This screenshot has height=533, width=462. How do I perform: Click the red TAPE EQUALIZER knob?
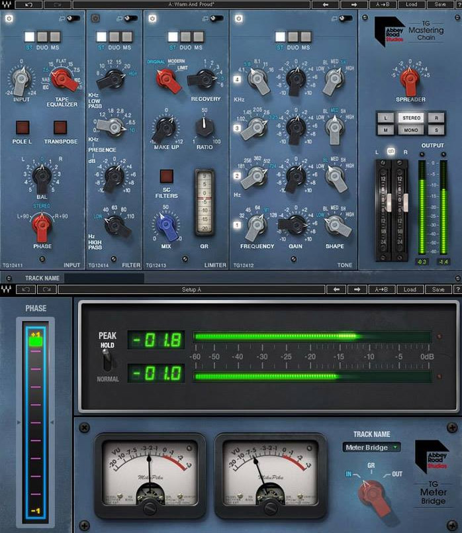click(x=64, y=79)
